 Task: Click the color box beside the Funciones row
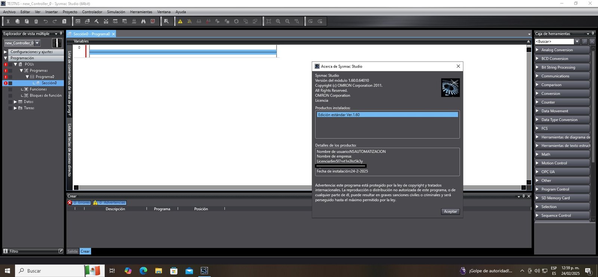pyautogui.click(x=10, y=89)
